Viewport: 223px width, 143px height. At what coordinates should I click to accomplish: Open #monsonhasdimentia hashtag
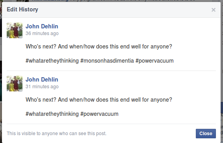[x=107, y=61]
